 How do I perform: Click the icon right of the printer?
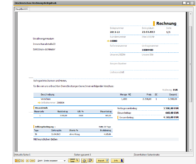click(90, 160)
